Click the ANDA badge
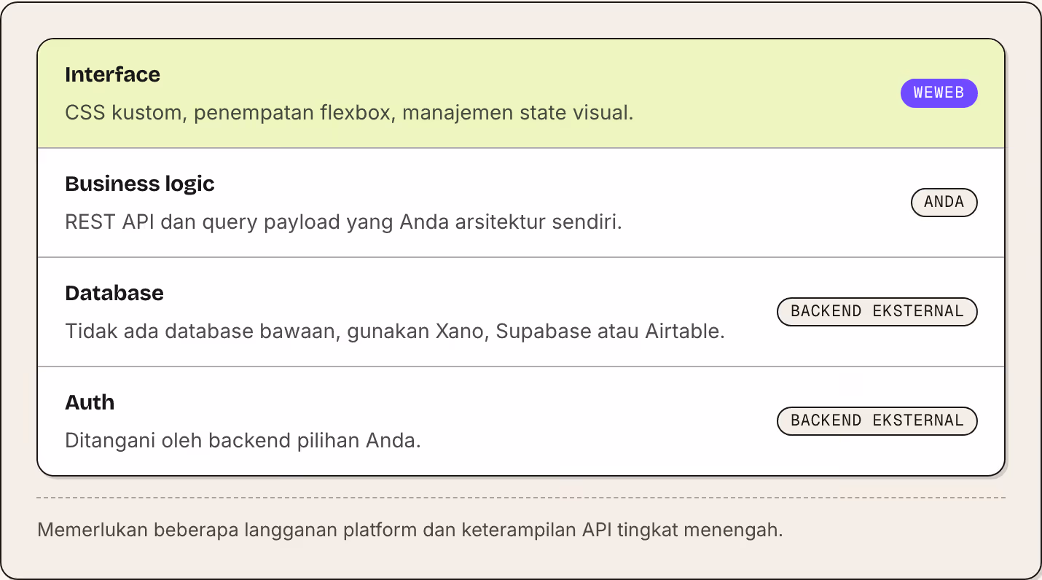1042x580 pixels. click(944, 203)
